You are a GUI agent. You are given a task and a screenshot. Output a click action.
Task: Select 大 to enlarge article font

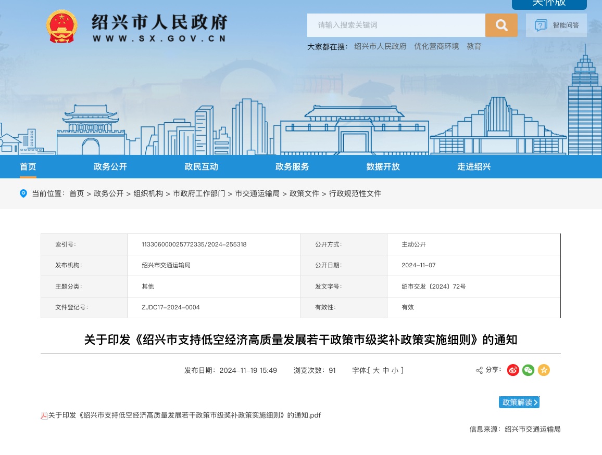(x=377, y=370)
